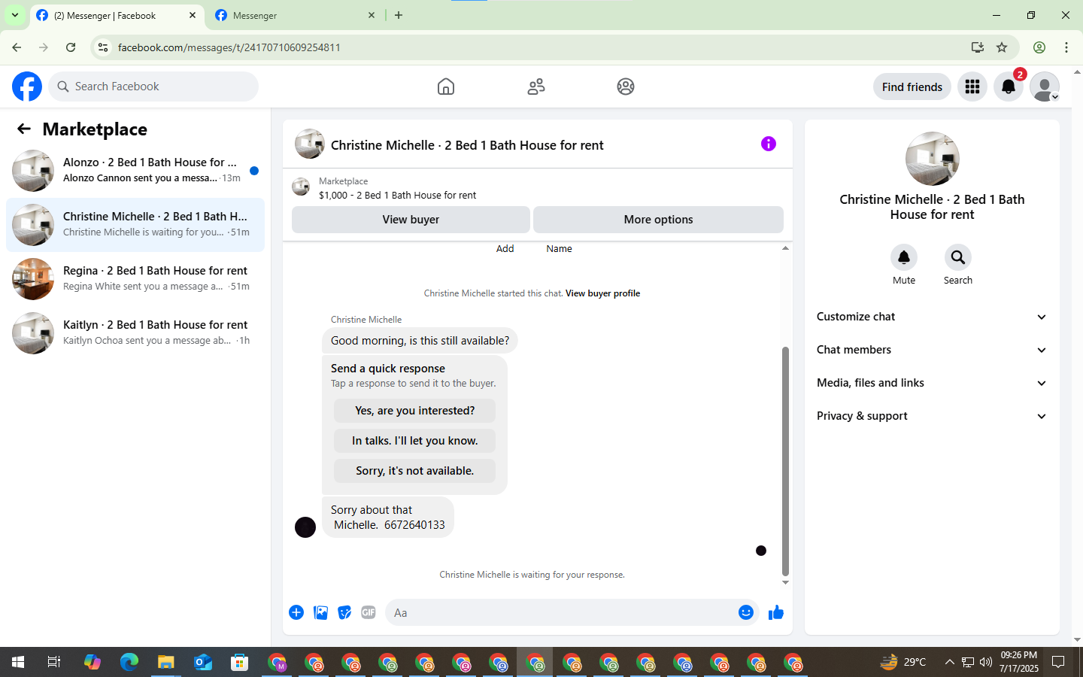
Task: Click the Find friends button
Action: click(912, 87)
